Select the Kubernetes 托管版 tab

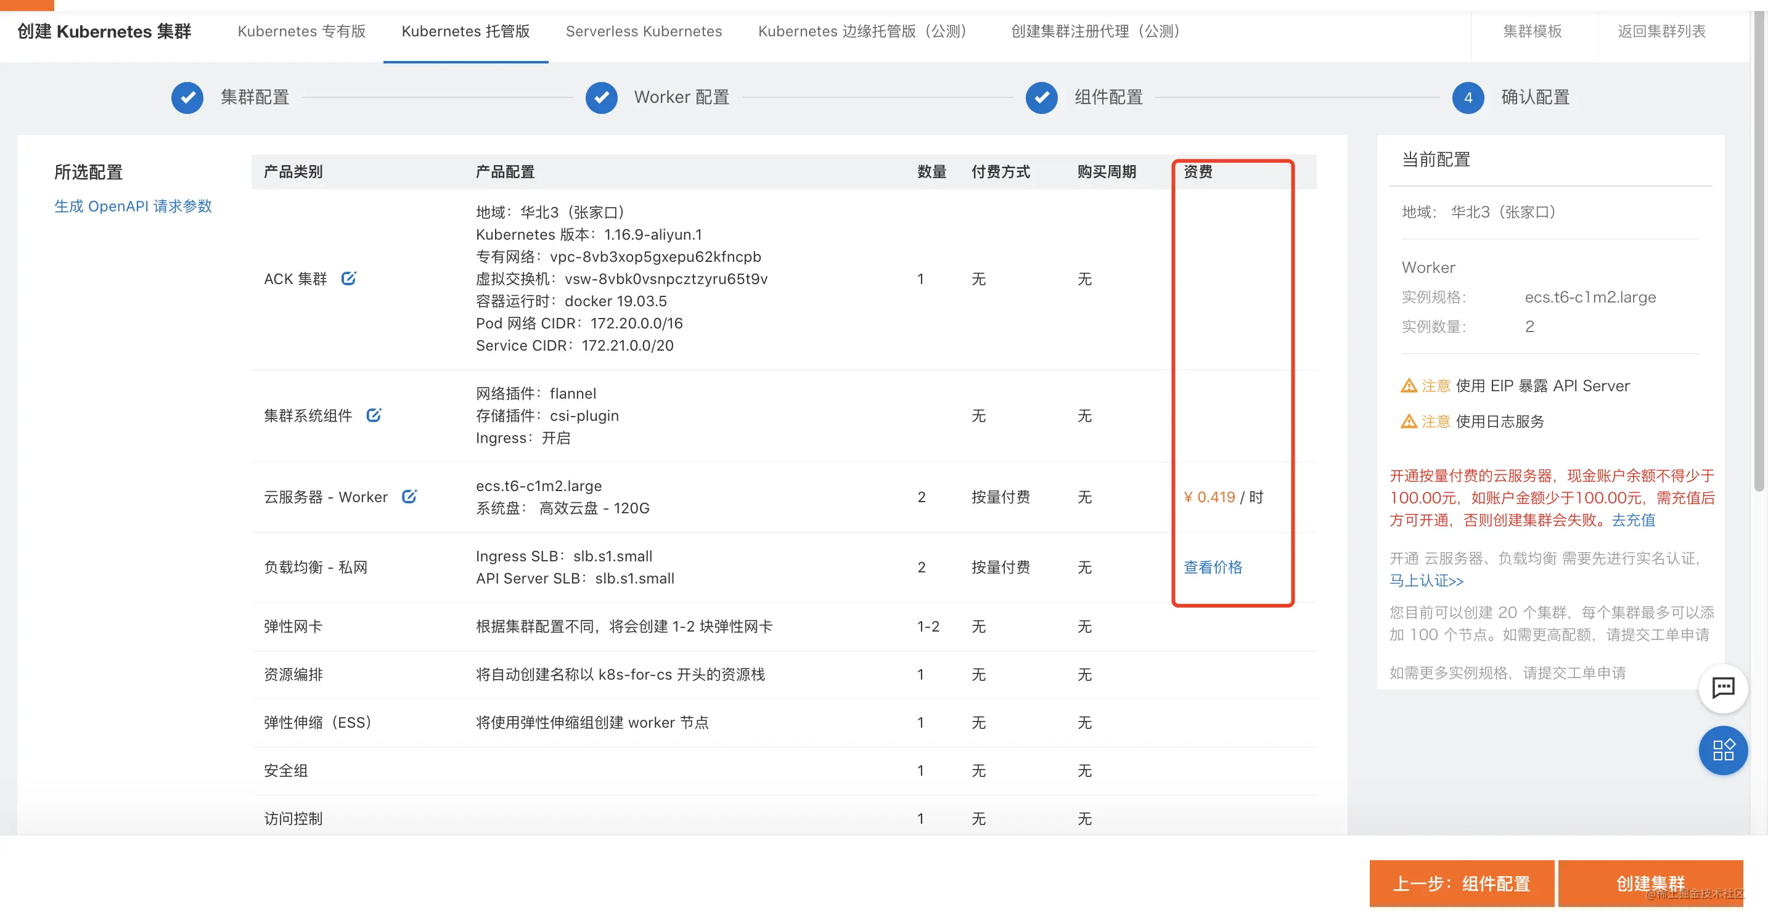coord(465,31)
